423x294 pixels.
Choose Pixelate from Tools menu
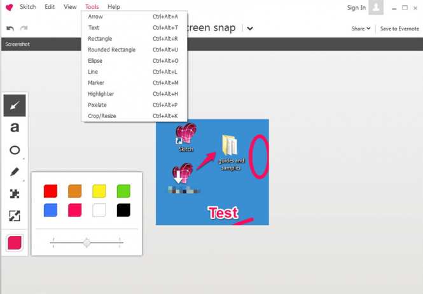(x=134, y=105)
